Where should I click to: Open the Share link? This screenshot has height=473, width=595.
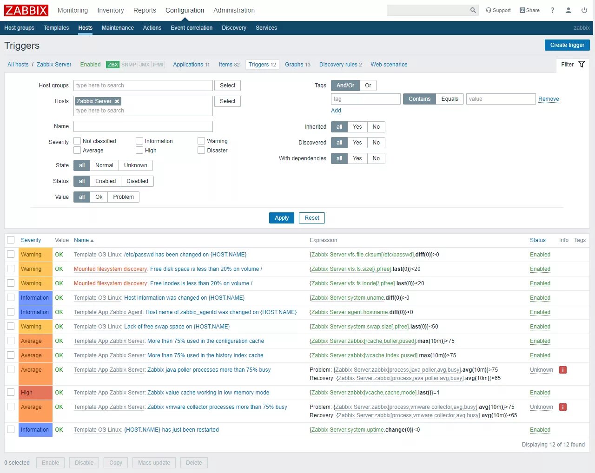(529, 10)
